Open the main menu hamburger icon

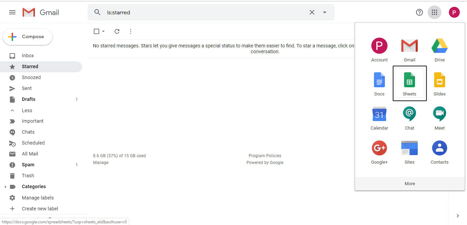(x=12, y=12)
